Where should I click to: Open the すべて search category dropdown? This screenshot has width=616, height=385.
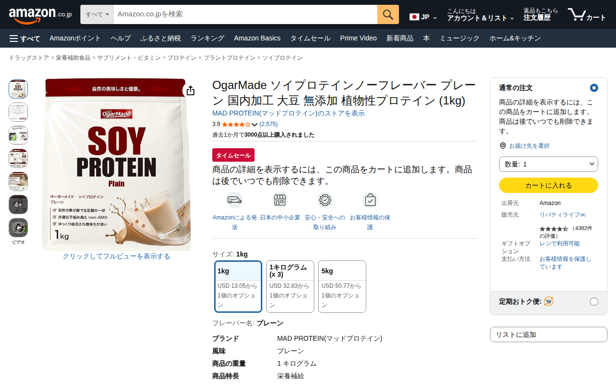pyautogui.click(x=97, y=14)
